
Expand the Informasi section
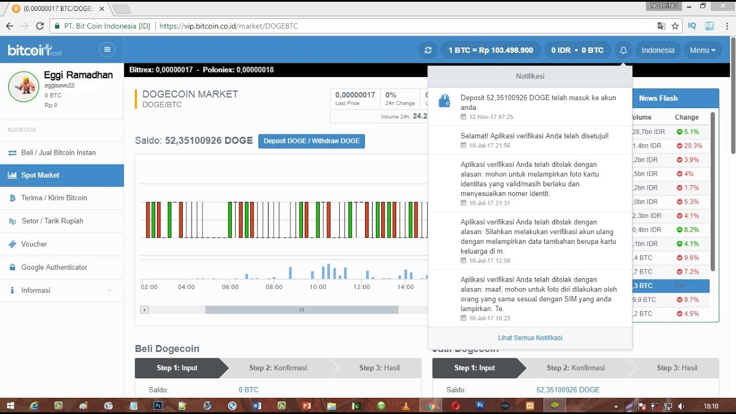coord(62,290)
